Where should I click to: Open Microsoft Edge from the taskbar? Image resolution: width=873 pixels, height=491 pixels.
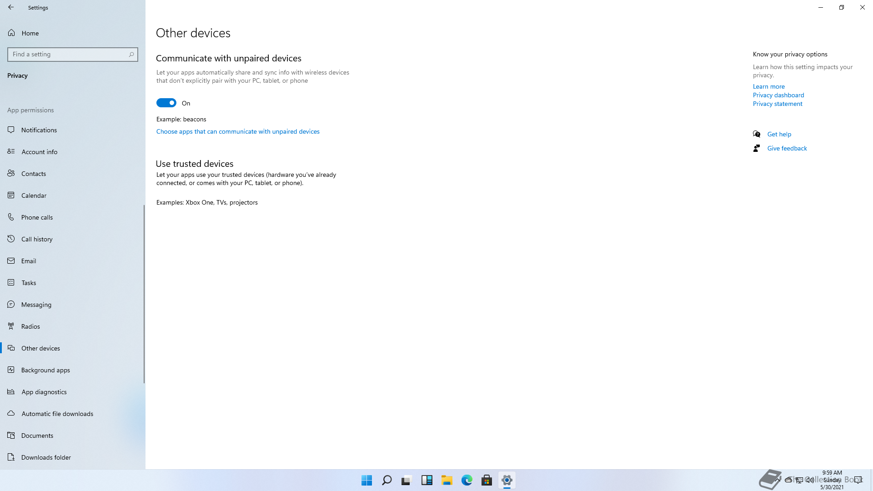click(467, 480)
